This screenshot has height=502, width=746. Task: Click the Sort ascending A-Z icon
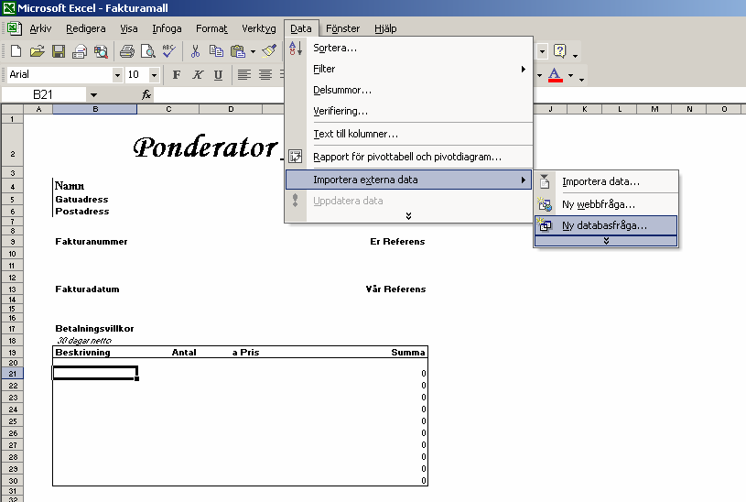(296, 49)
